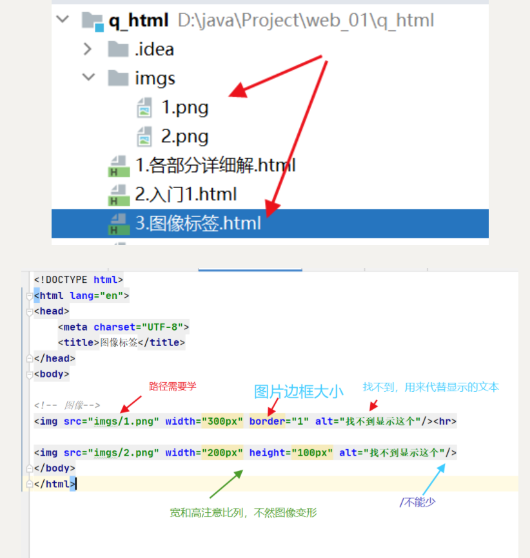This screenshot has width=530, height=558.
Task: Click the <!DOCTYPE html> line
Action: point(79,280)
